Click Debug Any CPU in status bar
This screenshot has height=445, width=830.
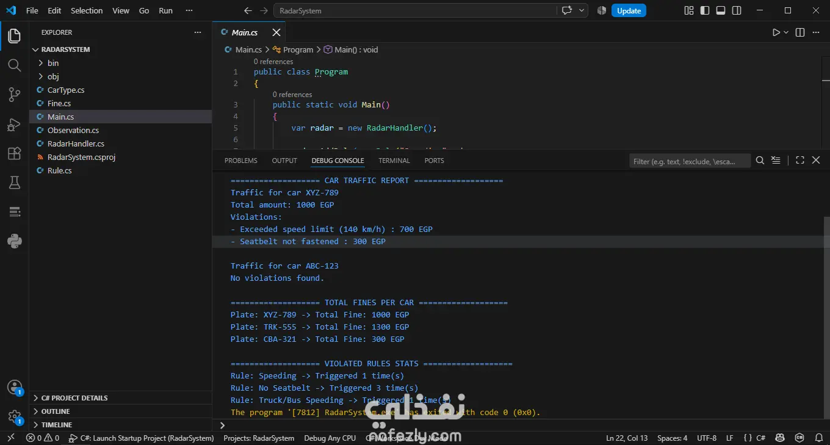click(x=330, y=438)
